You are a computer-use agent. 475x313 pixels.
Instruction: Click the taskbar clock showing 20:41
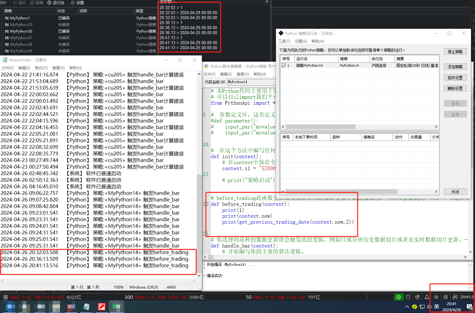[452, 307]
